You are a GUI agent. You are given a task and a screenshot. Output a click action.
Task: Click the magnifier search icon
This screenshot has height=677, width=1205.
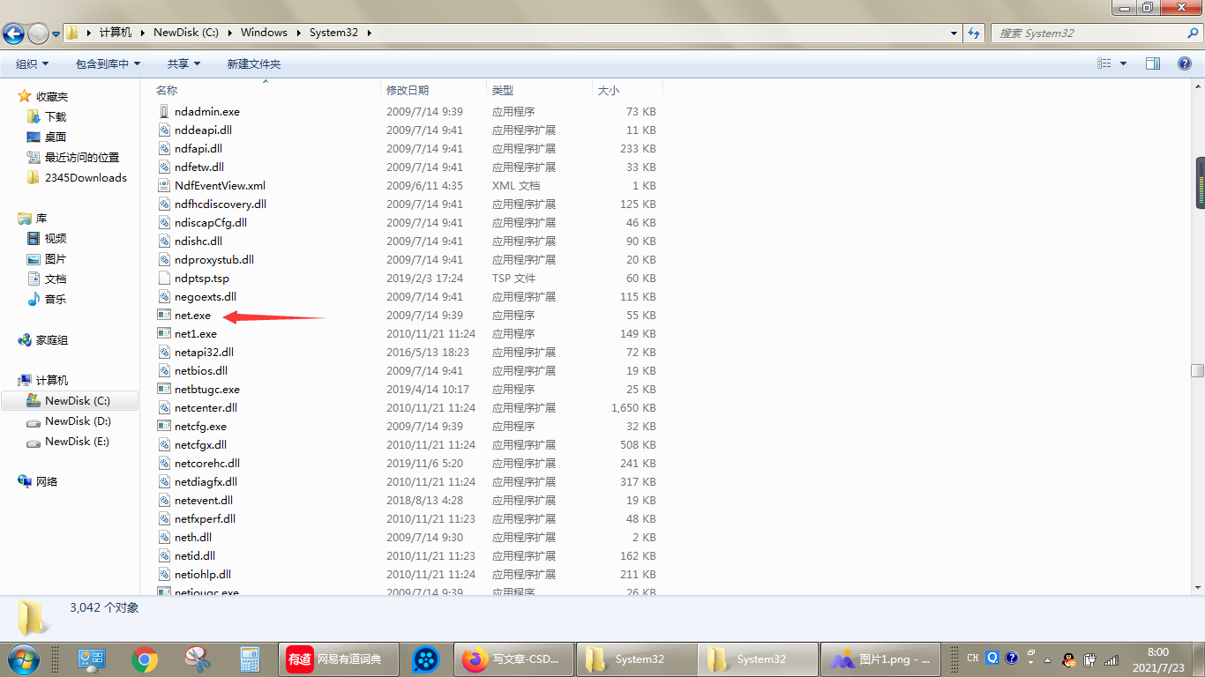pyautogui.click(x=1194, y=33)
